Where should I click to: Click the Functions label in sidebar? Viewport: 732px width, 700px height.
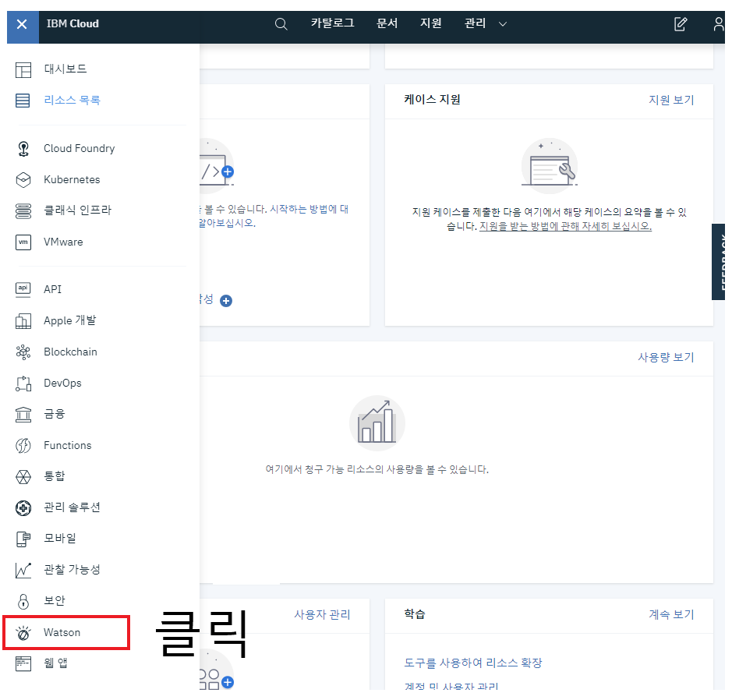68,446
